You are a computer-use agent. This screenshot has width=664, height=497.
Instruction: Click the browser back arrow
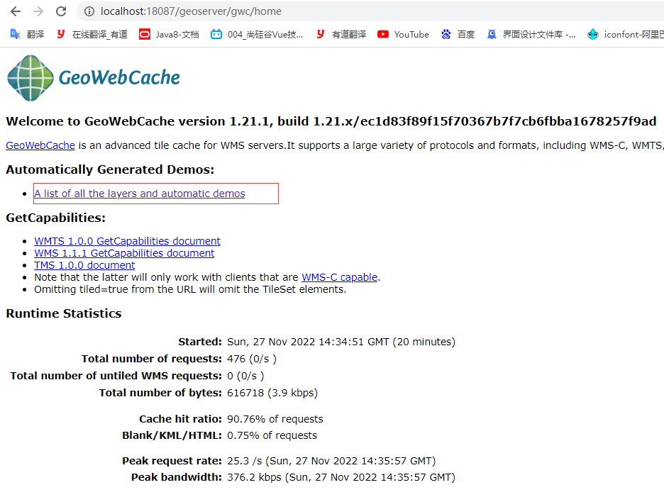tap(15, 11)
